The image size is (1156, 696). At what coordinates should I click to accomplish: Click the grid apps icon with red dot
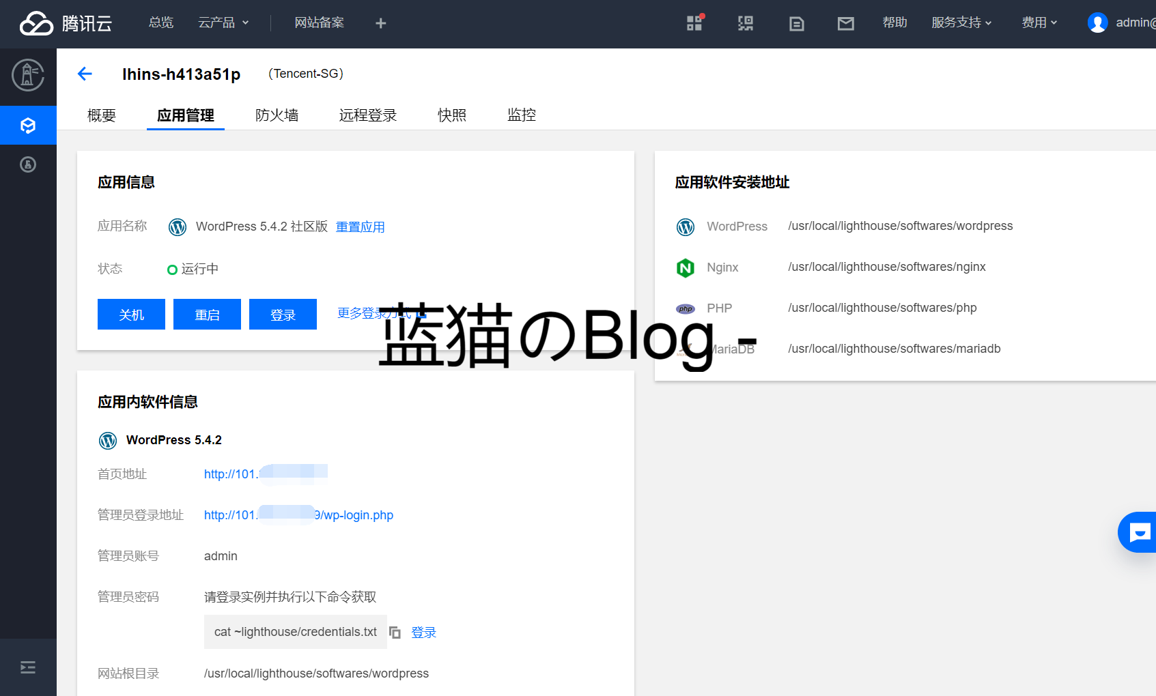[694, 23]
